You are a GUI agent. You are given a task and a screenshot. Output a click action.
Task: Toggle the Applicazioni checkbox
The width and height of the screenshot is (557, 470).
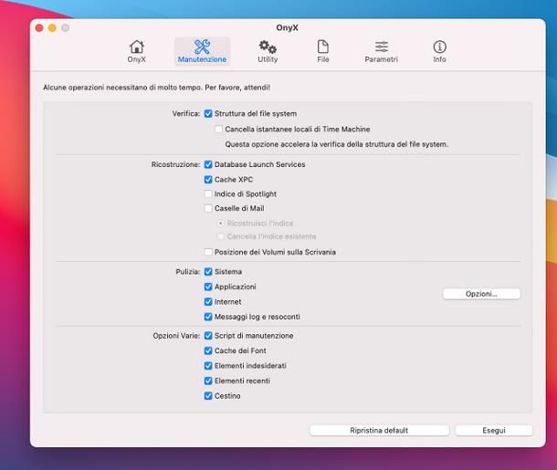tap(208, 287)
